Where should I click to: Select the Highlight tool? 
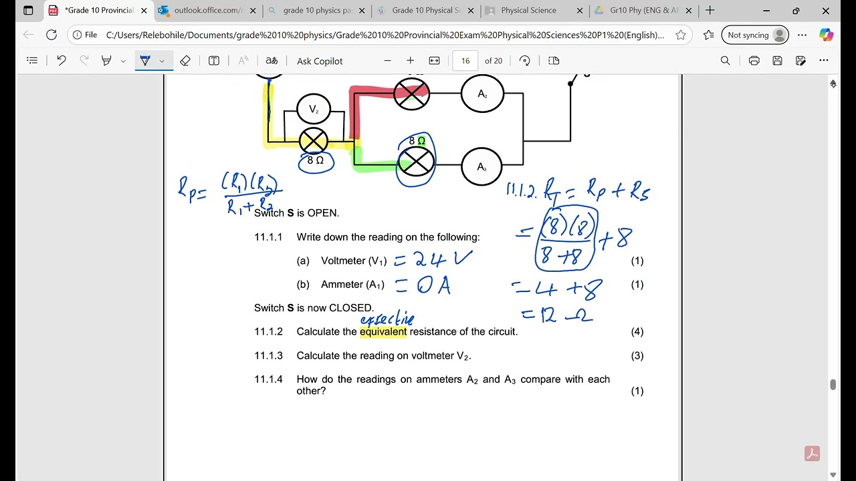[106, 61]
